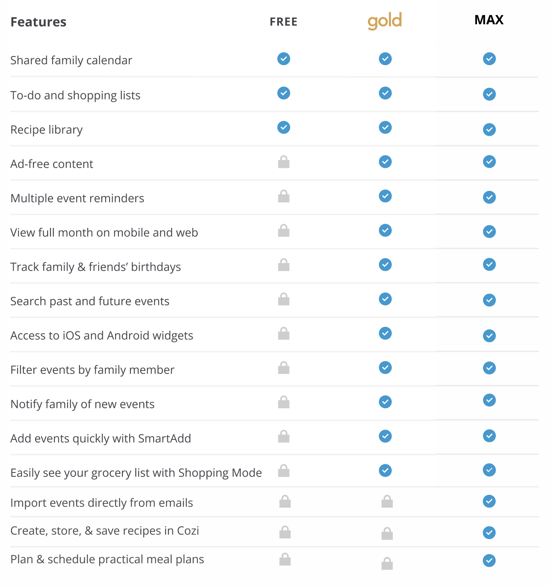Click the Free checkmark for Shared family calendar
The width and height of the screenshot is (551, 586).
coord(284,59)
